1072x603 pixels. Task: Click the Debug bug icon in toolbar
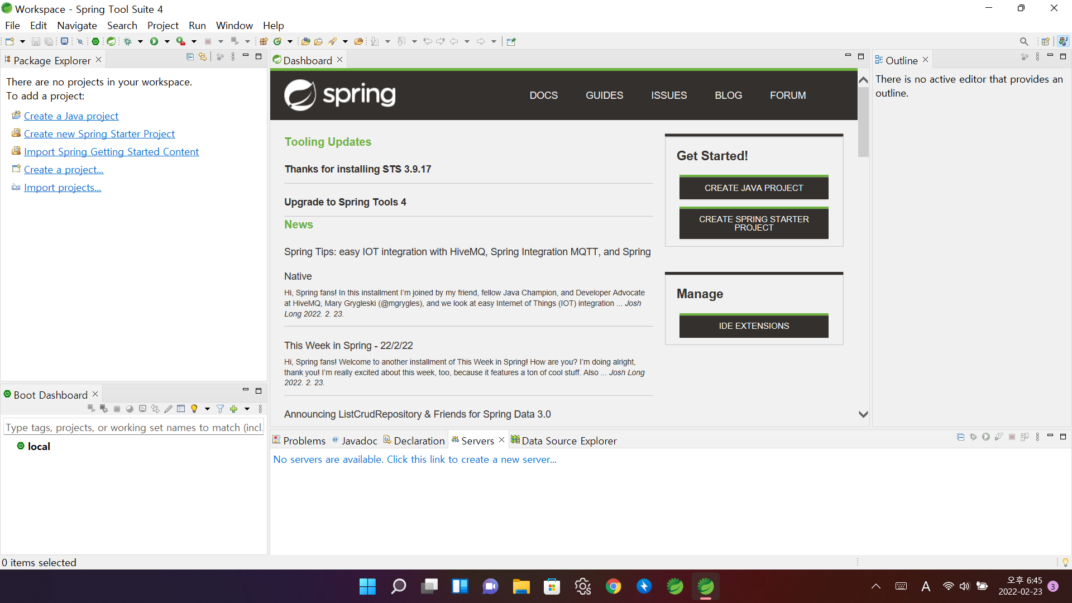tap(128, 41)
